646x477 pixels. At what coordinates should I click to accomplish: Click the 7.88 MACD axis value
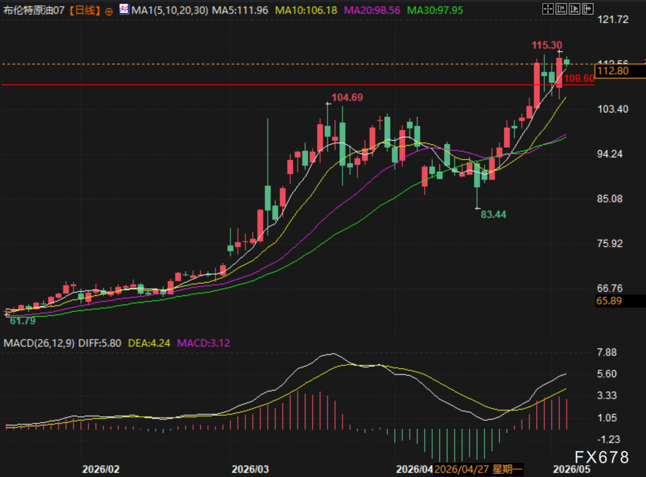click(x=607, y=352)
